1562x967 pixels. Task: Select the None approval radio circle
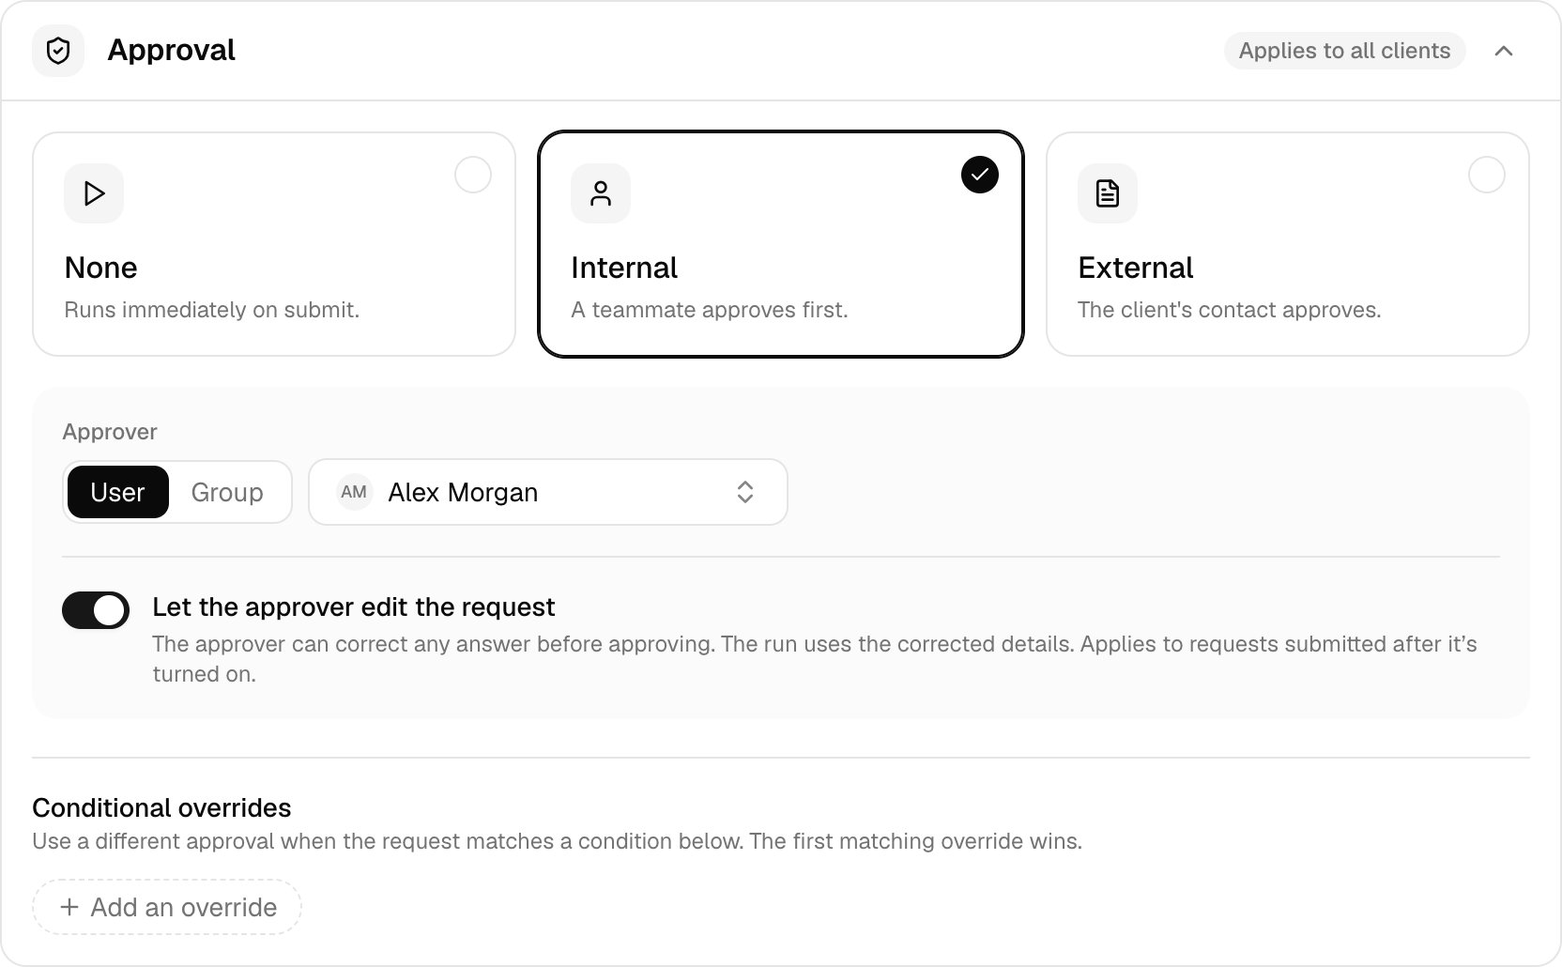click(473, 175)
